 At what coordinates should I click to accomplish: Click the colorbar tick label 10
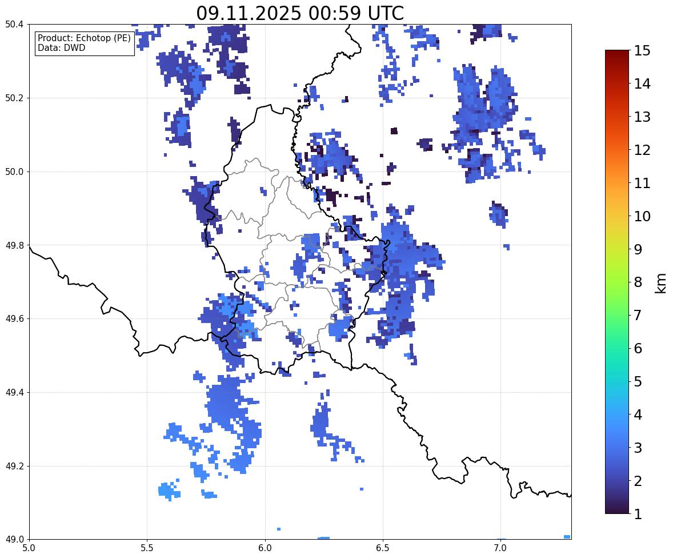(x=642, y=216)
